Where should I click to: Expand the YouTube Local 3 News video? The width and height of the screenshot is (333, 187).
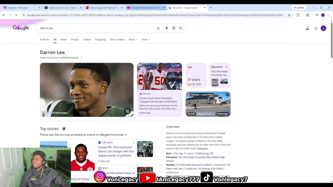227,95
